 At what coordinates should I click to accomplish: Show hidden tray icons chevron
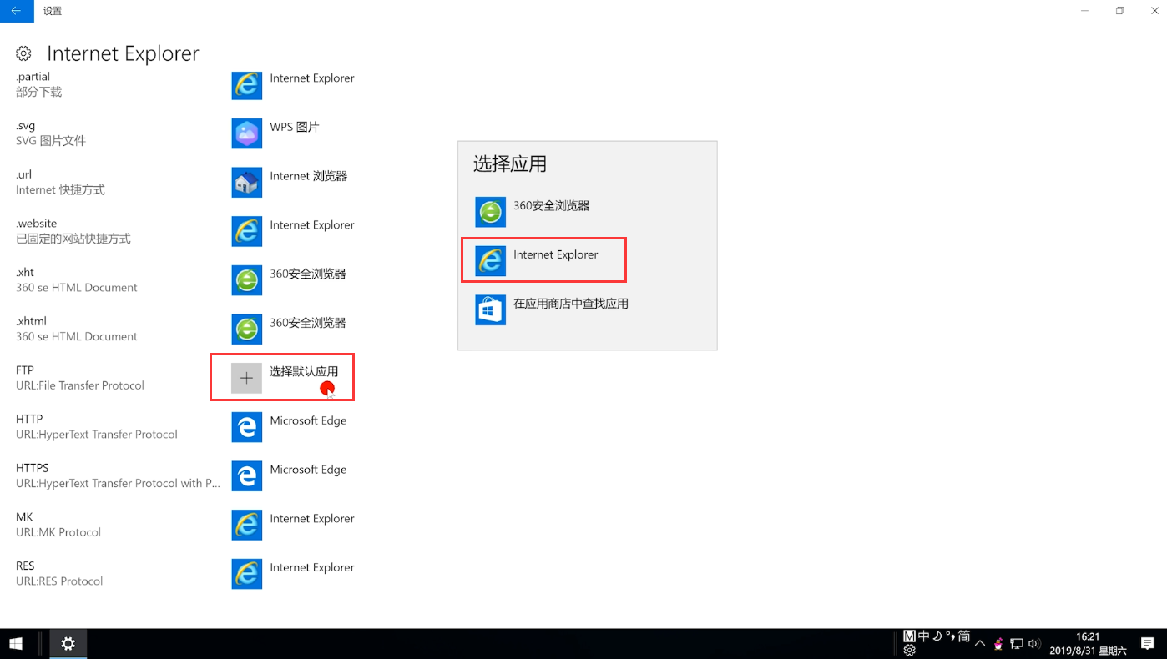click(x=980, y=644)
